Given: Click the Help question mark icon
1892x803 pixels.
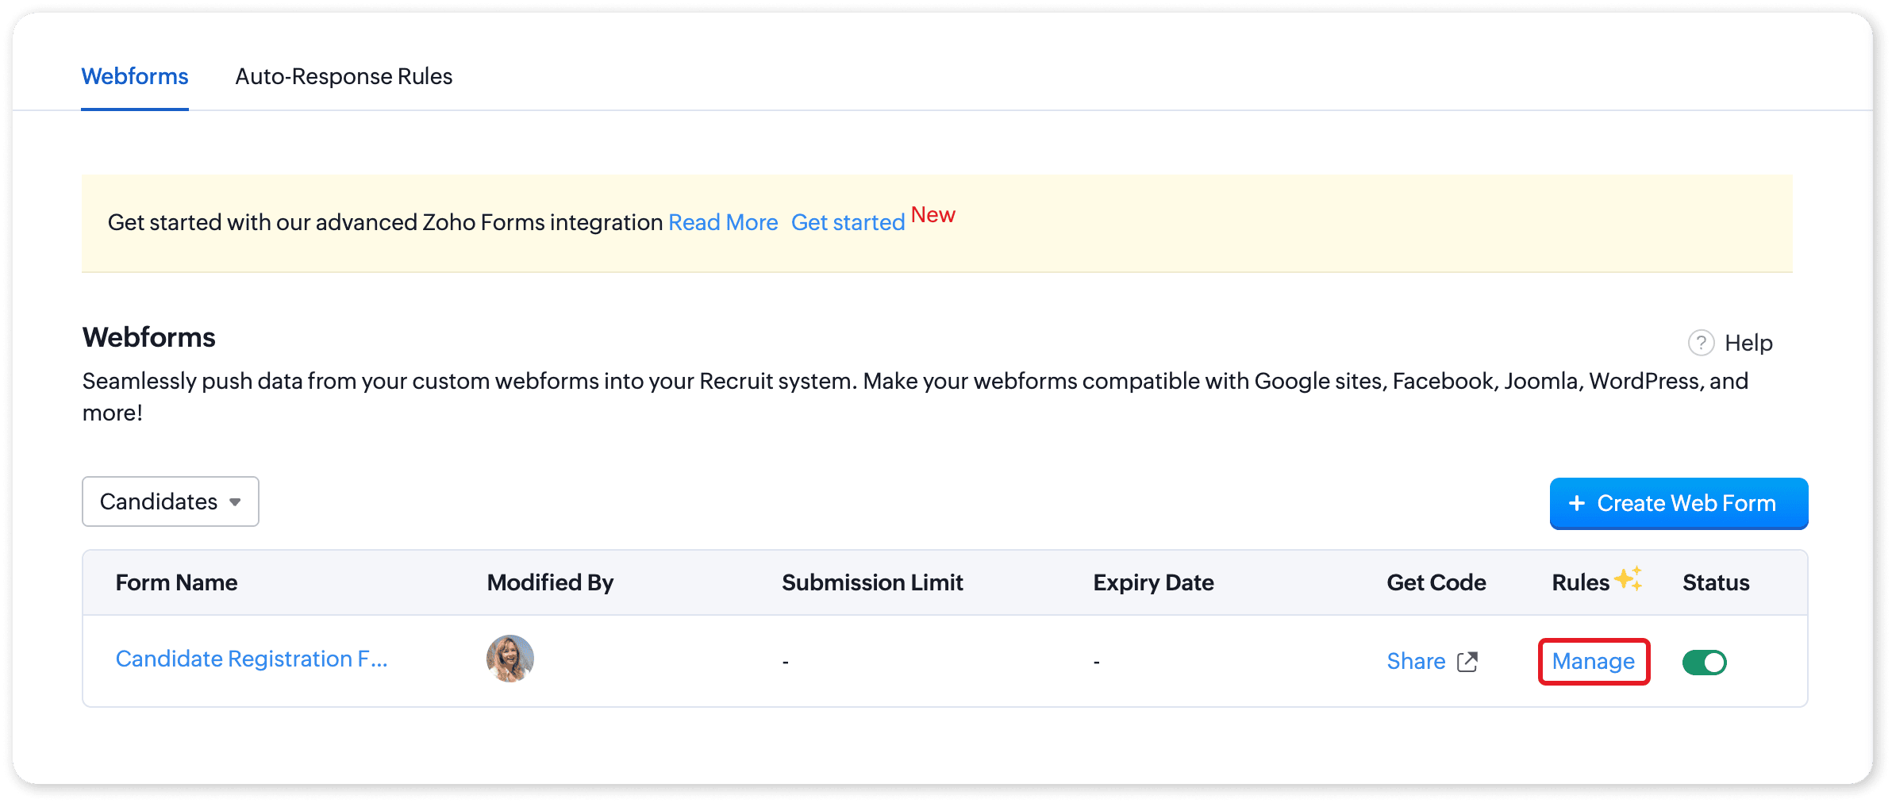Looking at the screenshot, I should click(1701, 343).
